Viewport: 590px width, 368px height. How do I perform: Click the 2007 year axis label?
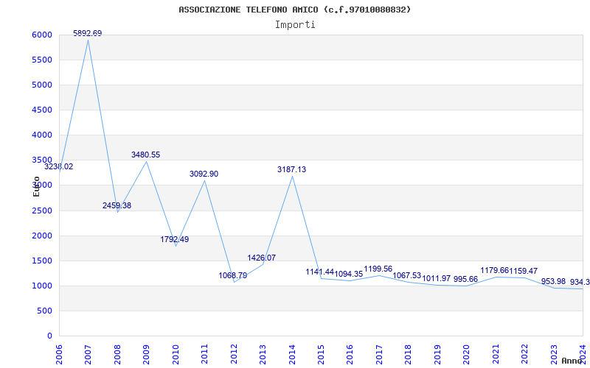[x=88, y=354]
